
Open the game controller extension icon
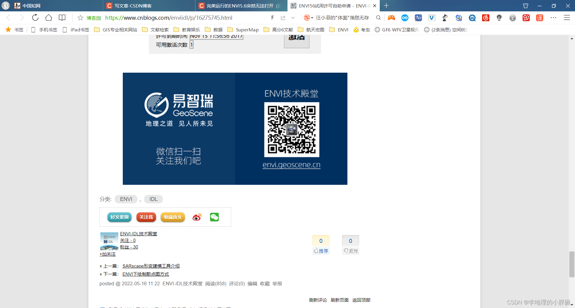point(391,18)
